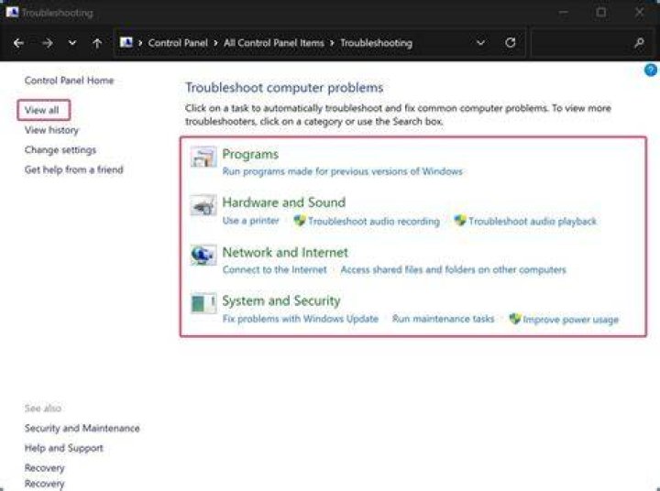Viewport: 660px width, 491px height.
Task: Click Fix problems with Windows Update
Action: (x=300, y=319)
